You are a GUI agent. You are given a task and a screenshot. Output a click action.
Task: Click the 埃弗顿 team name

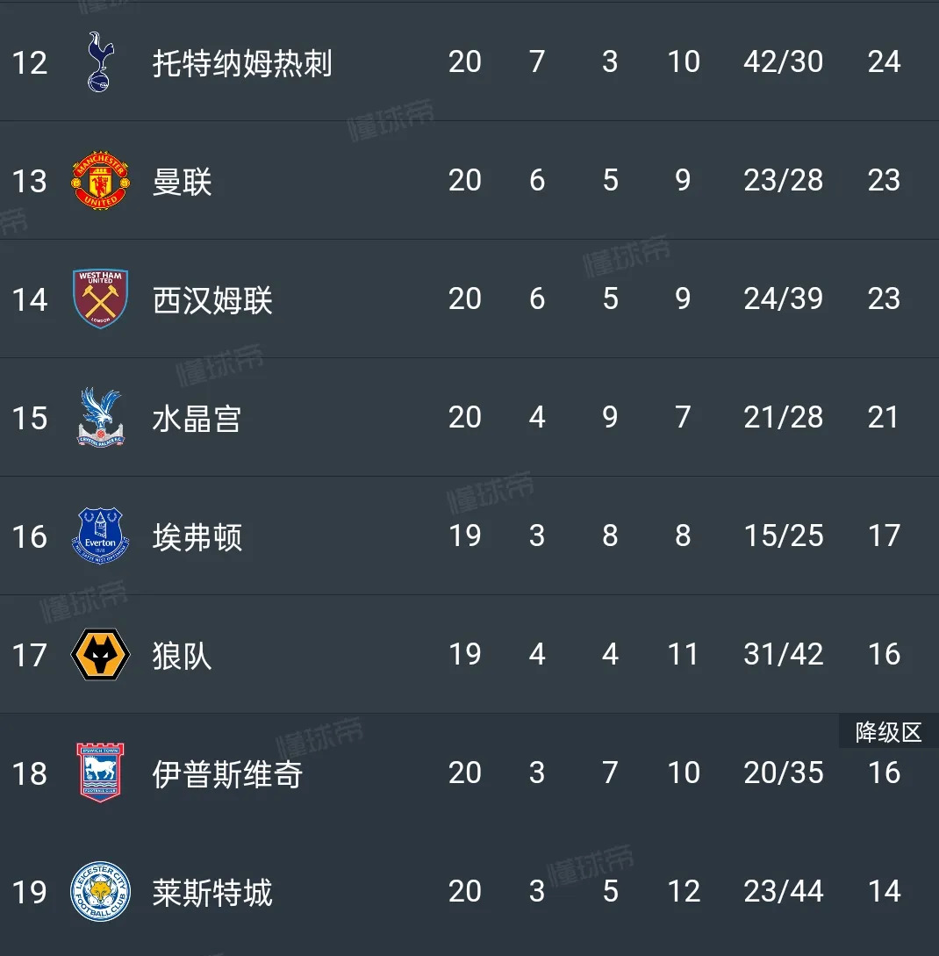[x=197, y=537]
